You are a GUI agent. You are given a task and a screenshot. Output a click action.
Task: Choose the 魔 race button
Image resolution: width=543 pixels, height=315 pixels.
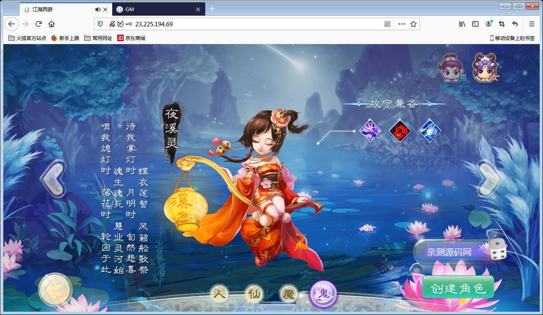288,294
